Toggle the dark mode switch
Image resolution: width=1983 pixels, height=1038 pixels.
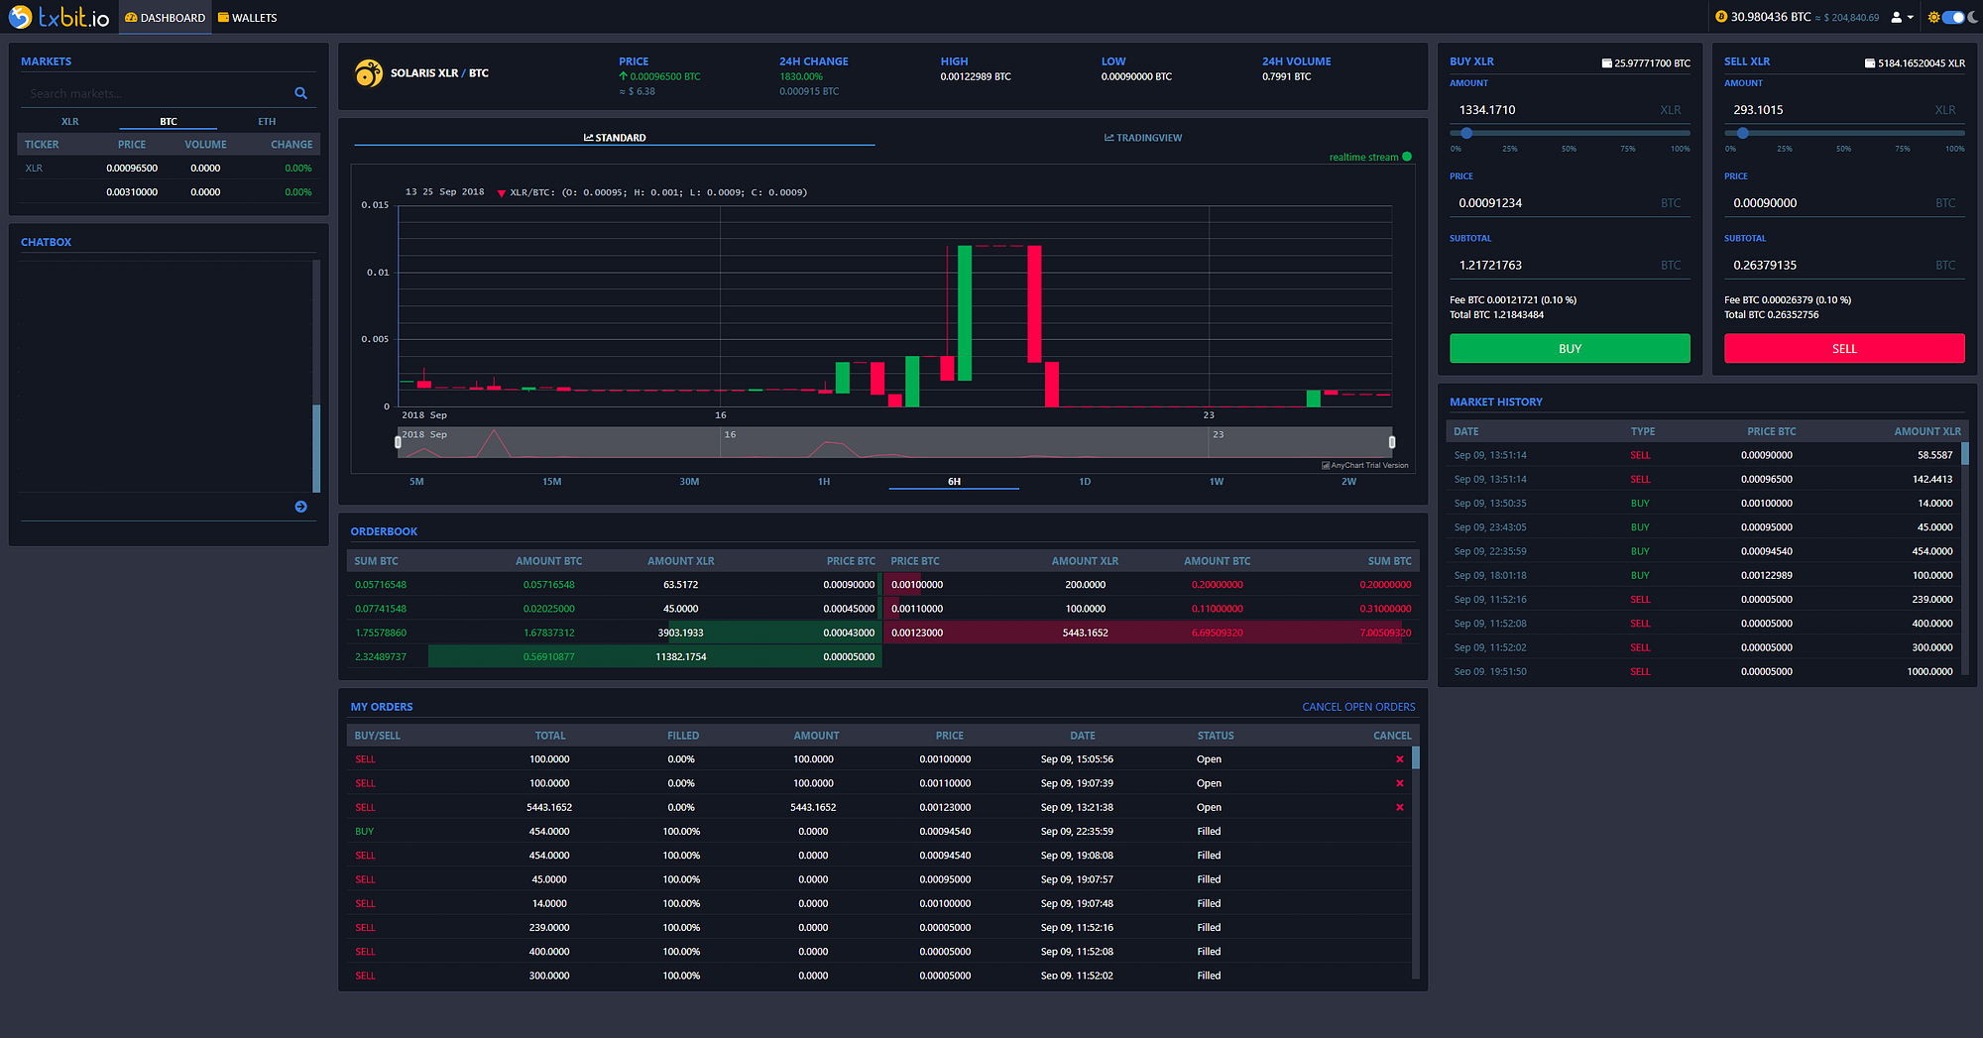[1952, 17]
